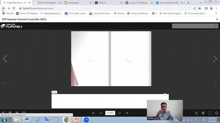220x123 pixels.
Task: Open File Explorer from taskbar
Action: tap(17, 120)
